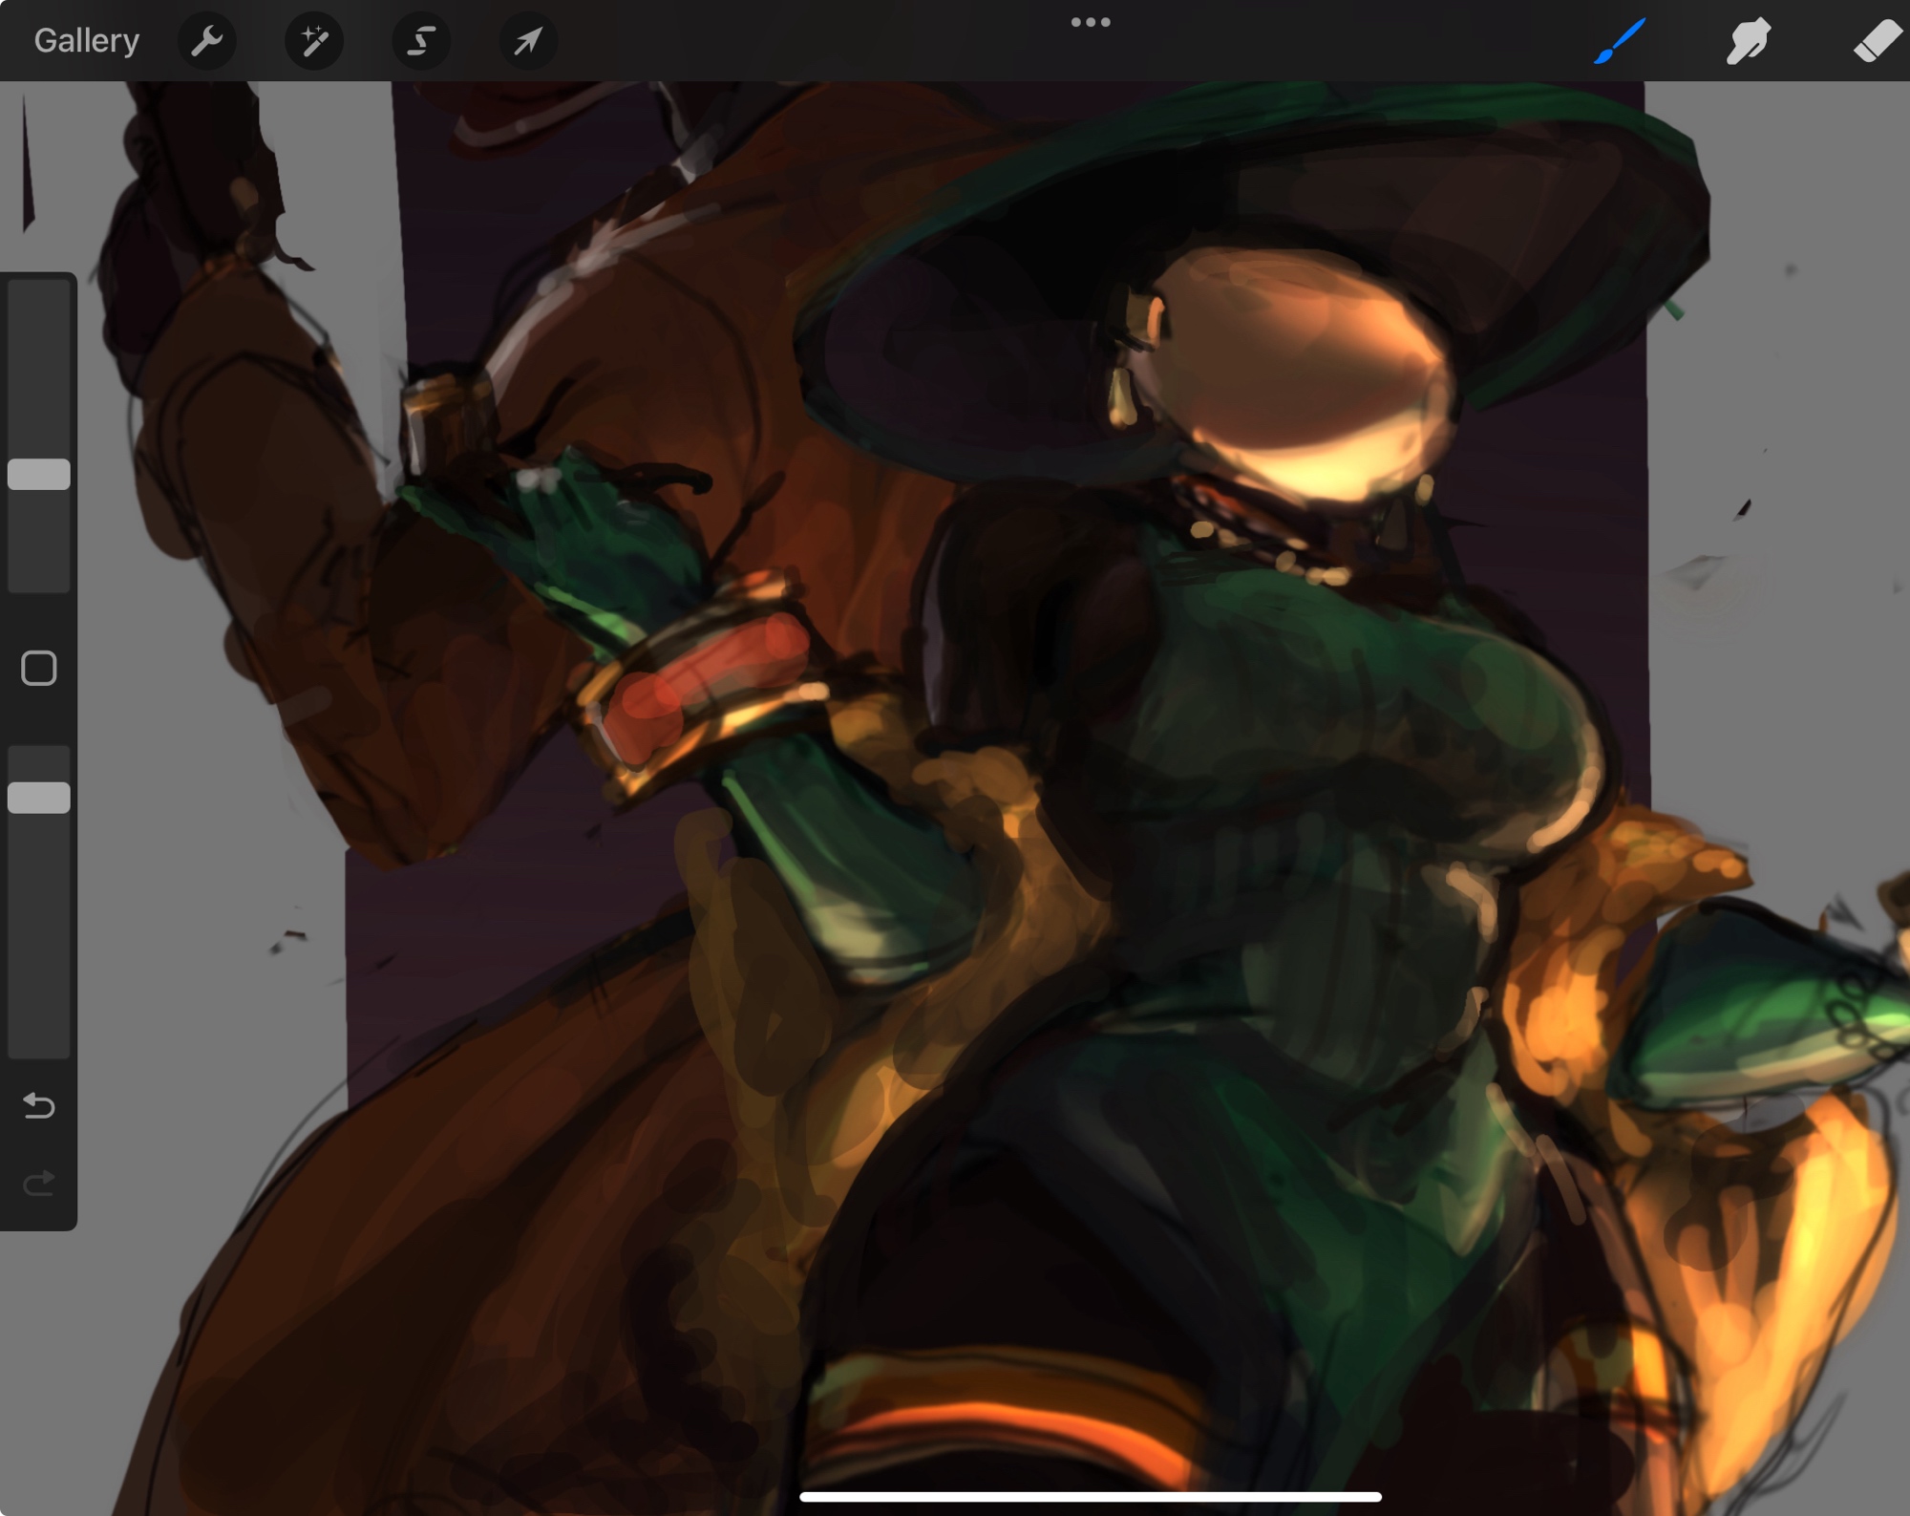Open the Actions wrench menu
The height and width of the screenshot is (1516, 1910).
206,41
